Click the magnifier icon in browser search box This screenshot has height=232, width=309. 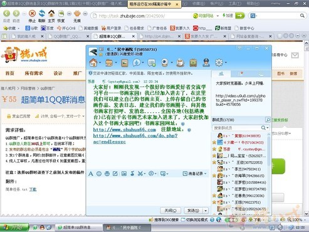tap(302, 16)
